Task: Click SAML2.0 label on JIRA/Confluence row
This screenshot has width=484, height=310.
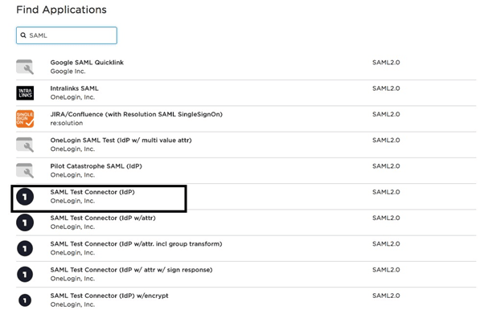Action: 386,114
